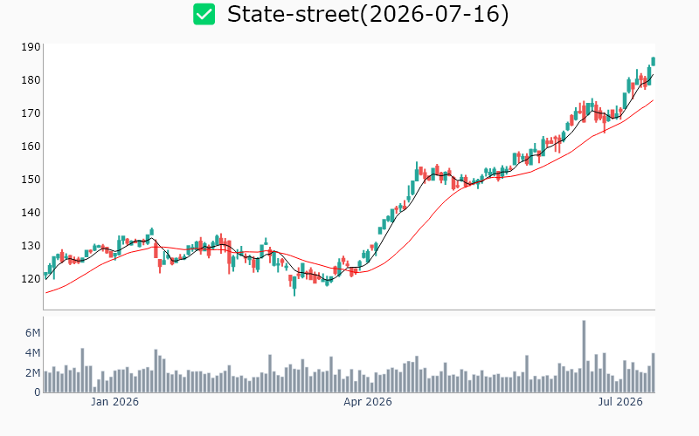Click the 6M volume axis label
Image resolution: width=699 pixels, height=436 pixels.
32,333
